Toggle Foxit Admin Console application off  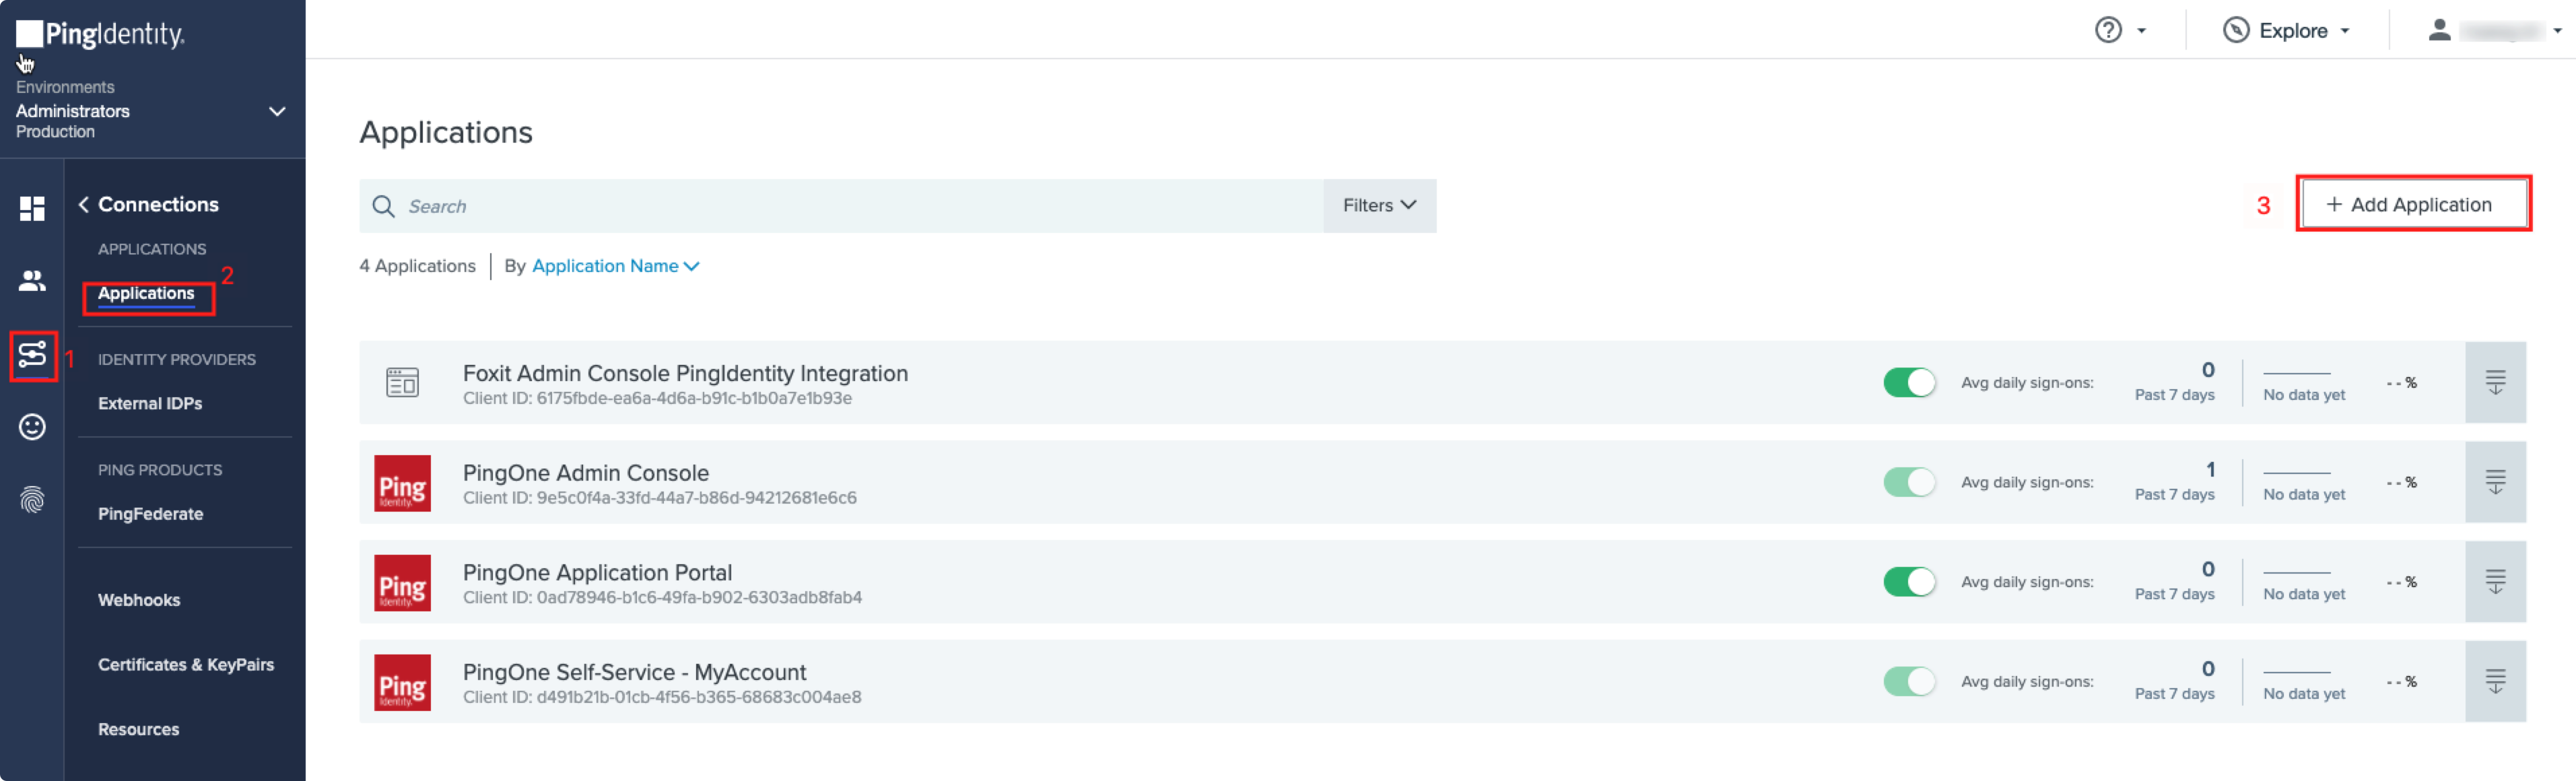[1909, 382]
